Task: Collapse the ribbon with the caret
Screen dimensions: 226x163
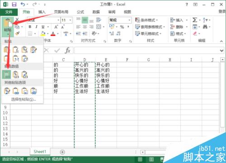Action: pos(221,41)
